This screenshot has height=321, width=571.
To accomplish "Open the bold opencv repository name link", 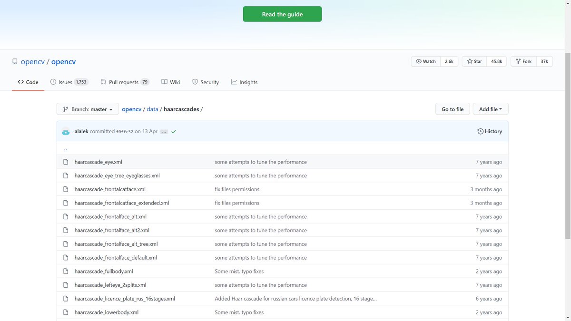I will tap(64, 62).
